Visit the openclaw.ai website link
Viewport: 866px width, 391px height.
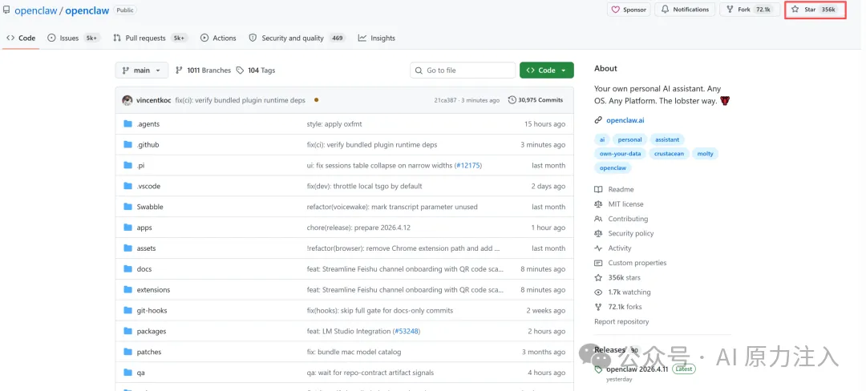pyautogui.click(x=625, y=120)
